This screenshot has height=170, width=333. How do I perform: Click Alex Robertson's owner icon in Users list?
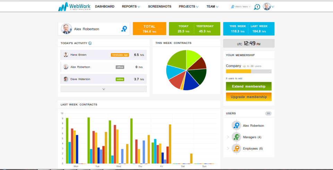point(236,125)
